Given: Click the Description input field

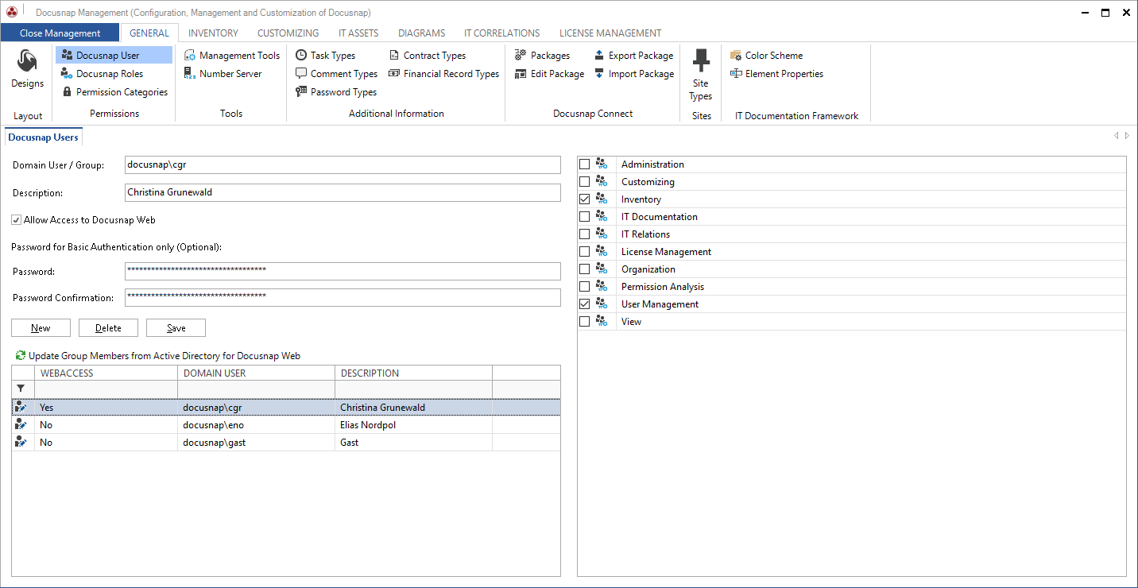Looking at the screenshot, I should [x=343, y=192].
